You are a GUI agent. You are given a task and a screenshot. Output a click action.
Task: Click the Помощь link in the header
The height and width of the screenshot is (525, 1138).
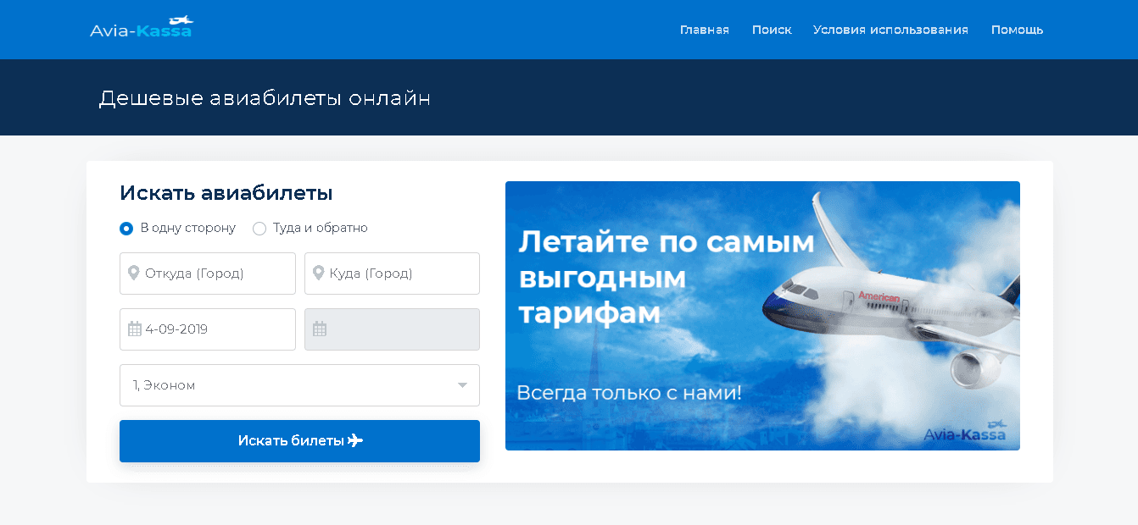[1017, 30]
